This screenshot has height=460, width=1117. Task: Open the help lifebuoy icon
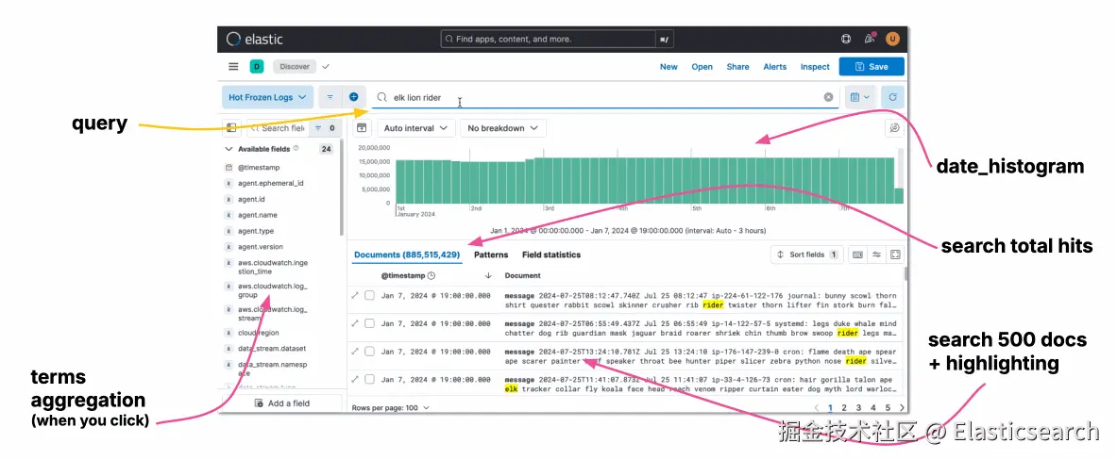[x=846, y=39]
